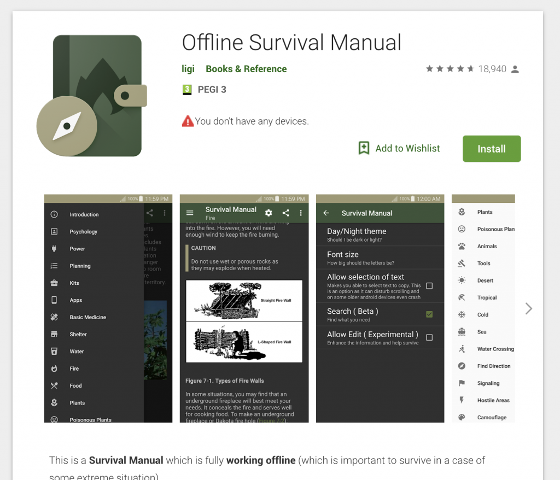Click the Sea boat icon
The image size is (560, 480).
click(462, 332)
